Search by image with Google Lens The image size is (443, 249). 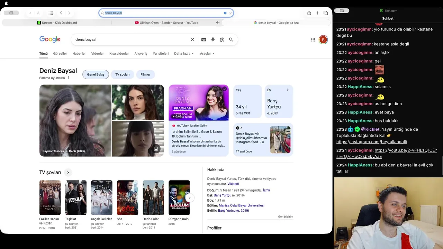(x=222, y=39)
